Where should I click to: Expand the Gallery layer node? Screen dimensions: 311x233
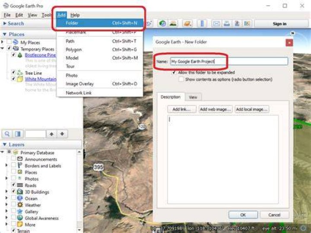click(x=6, y=211)
